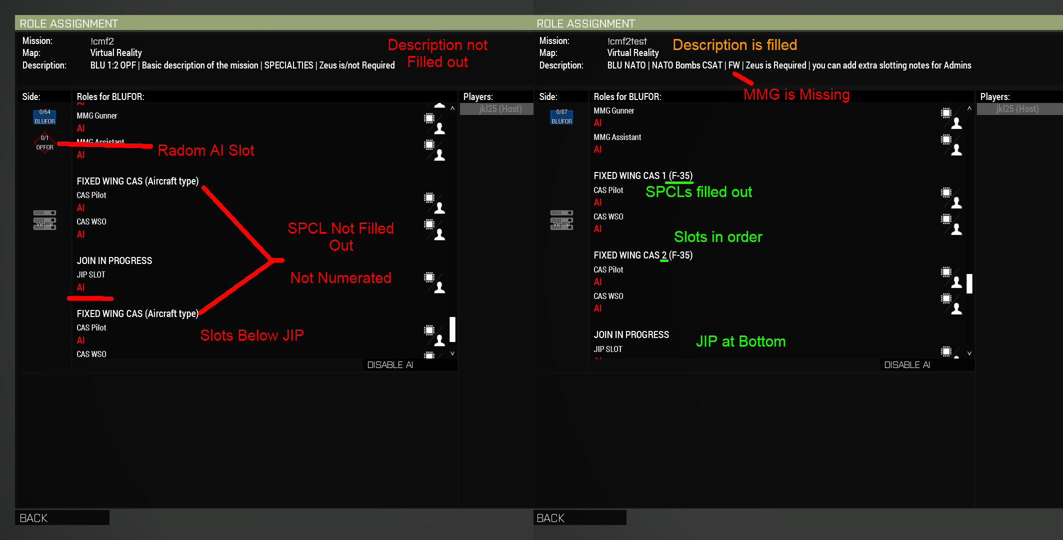The height and width of the screenshot is (540, 1063).
Task: Click the left roles list scrollbar thumb
Action: (452, 329)
